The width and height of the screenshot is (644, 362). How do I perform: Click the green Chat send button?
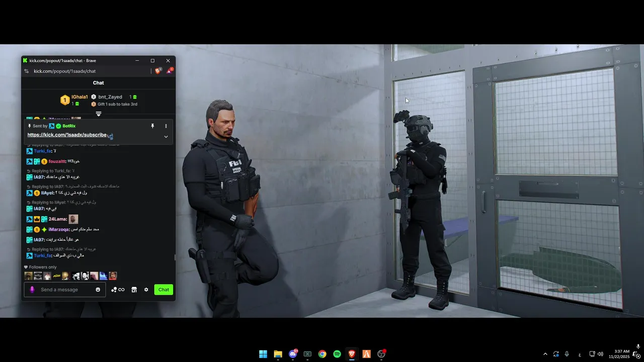[164, 290]
